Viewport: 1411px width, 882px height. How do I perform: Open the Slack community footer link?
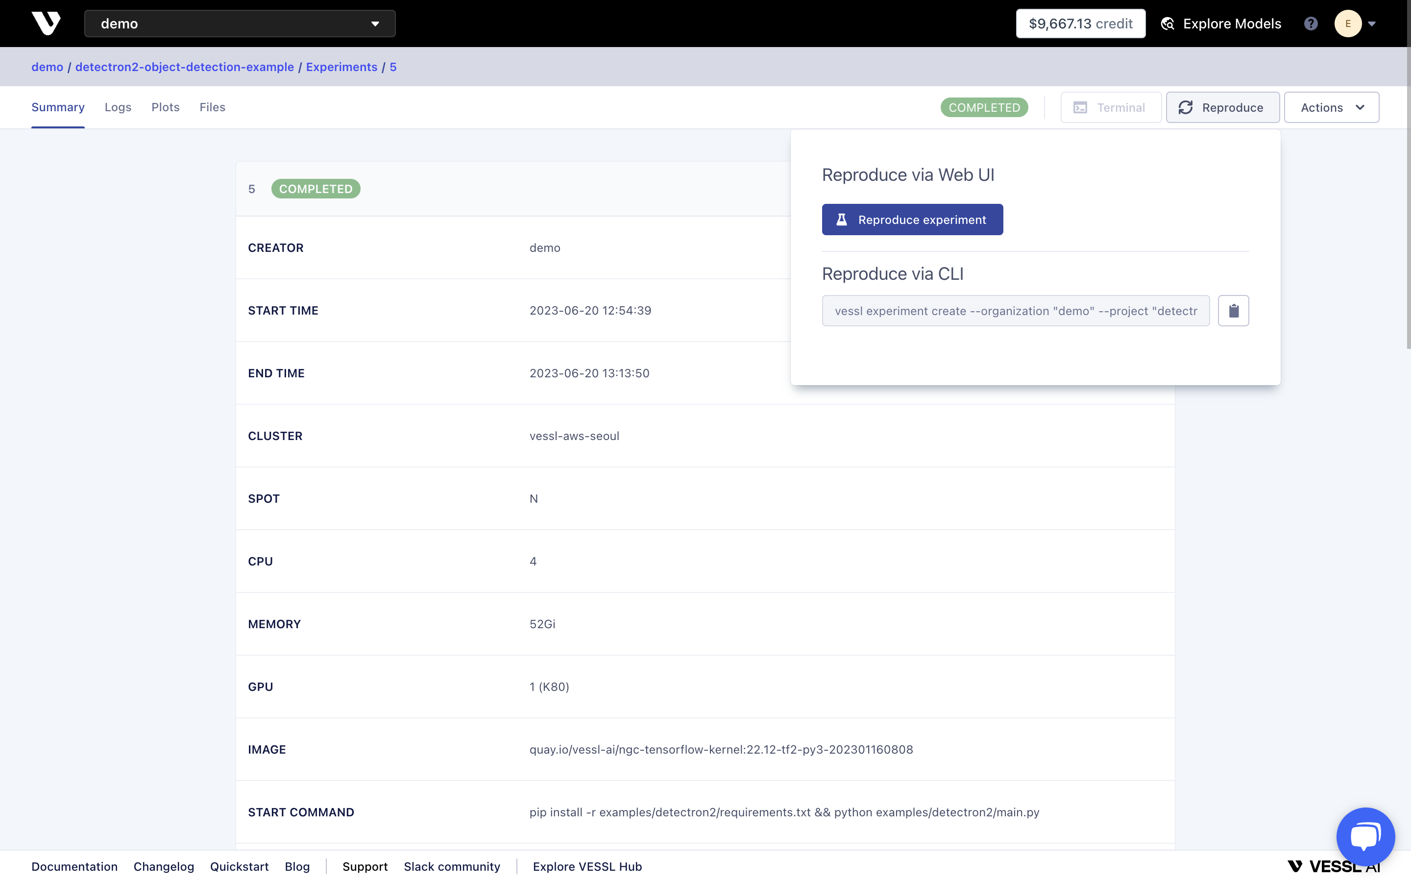(452, 866)
